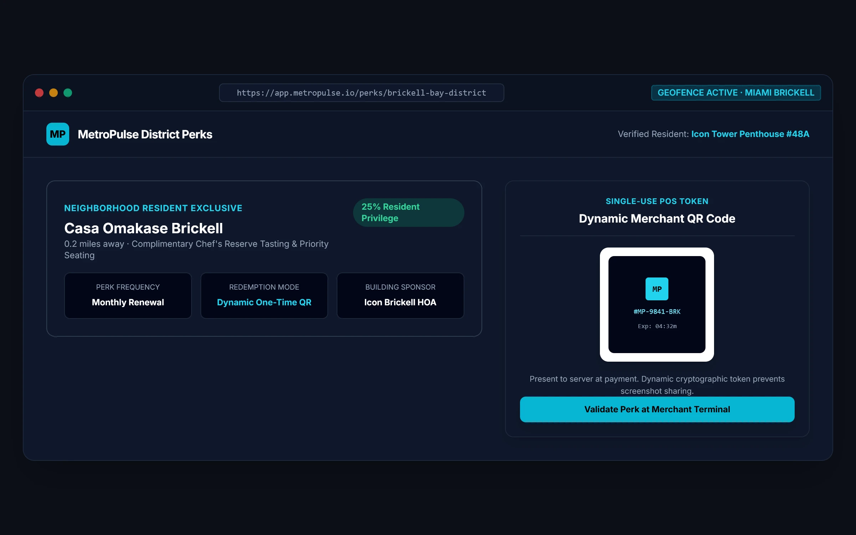Viewport: 856px width, 535px height.
Task: Click the Neighborhood Resident Exclusive label
Action: 153,208
